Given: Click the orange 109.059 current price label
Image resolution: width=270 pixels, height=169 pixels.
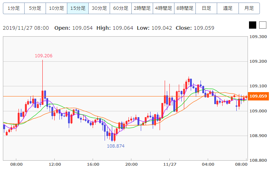Looking at the screenshot, I should click(258, 96).
